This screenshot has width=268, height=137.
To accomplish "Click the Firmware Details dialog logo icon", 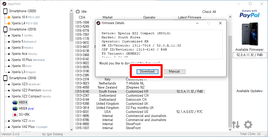I will (x=98, y=23).
